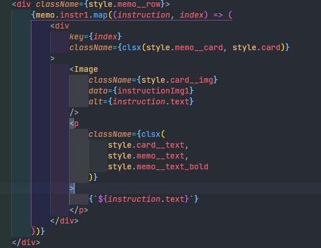Click the style.memo__text, line

[148, 156]
